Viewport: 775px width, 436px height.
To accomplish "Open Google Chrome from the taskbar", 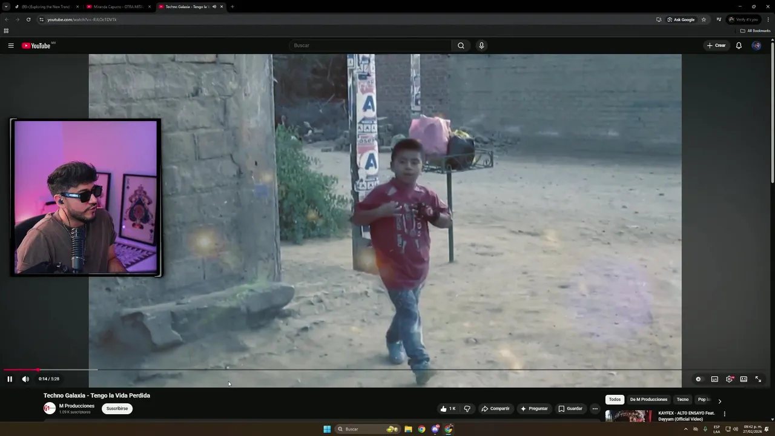I will [421, 429].
